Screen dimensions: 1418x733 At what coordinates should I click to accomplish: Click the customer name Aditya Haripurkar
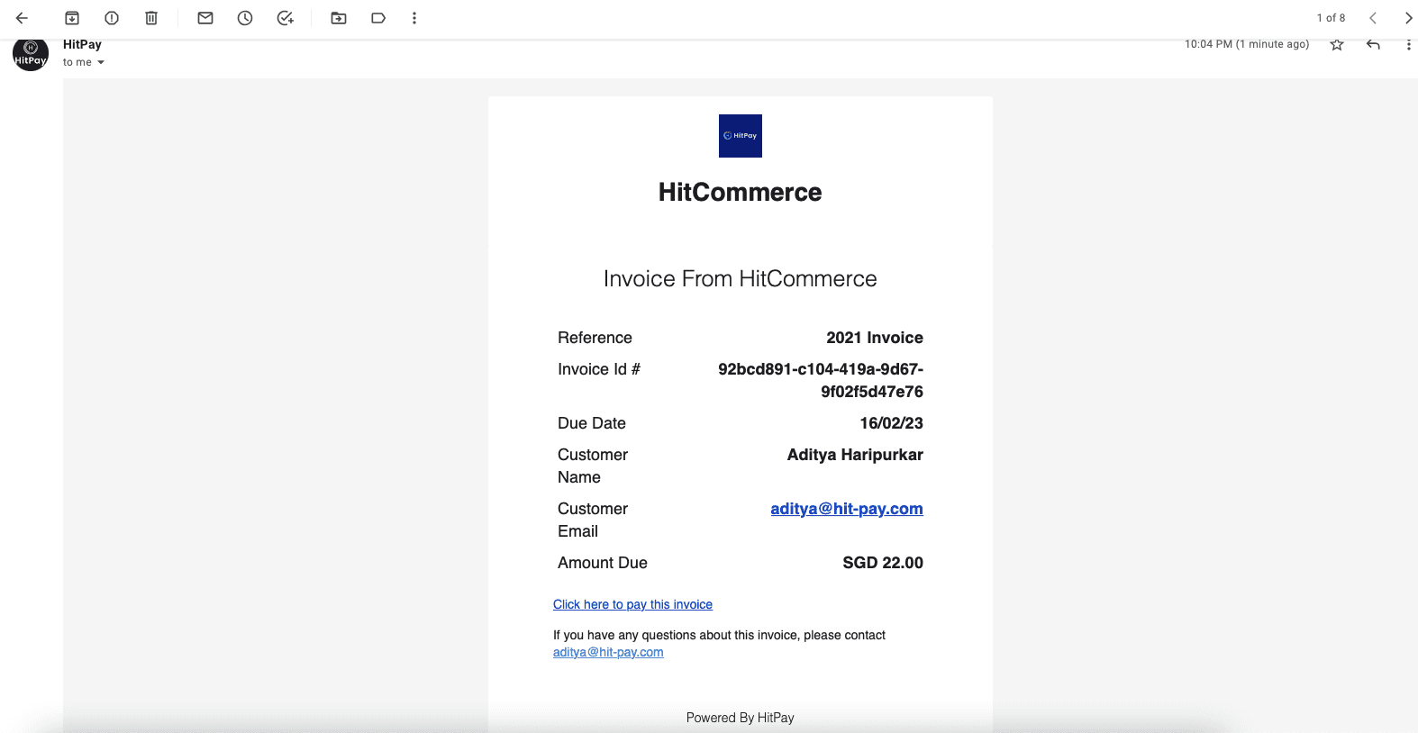point(855,455)
